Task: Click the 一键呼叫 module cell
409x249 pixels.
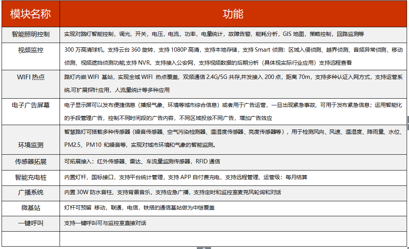Action: pyautogui.click(x=31, y=223)
